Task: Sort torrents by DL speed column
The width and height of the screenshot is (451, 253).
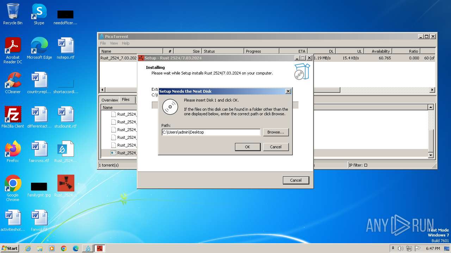Action: 322,51
